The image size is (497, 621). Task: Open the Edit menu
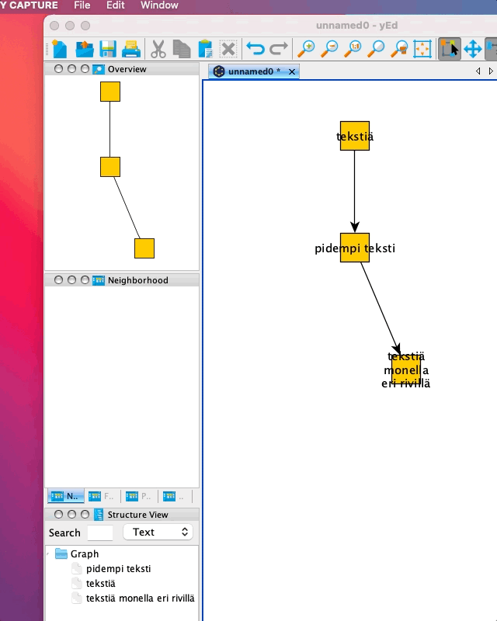(115, 5)
